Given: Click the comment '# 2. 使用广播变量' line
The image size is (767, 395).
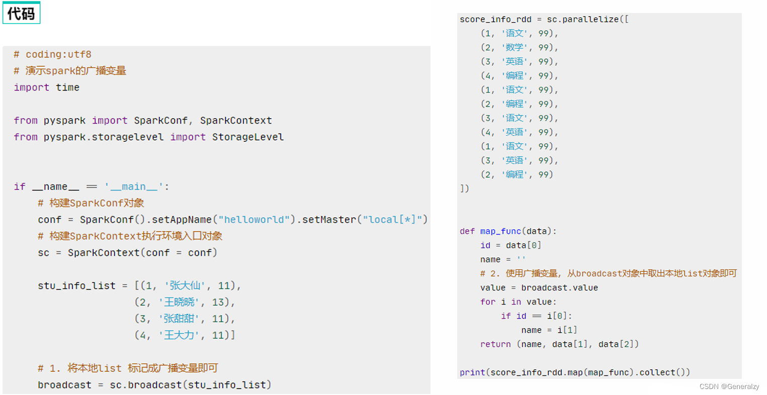Looking at the screenshot, I should click(x=609, y=273).
